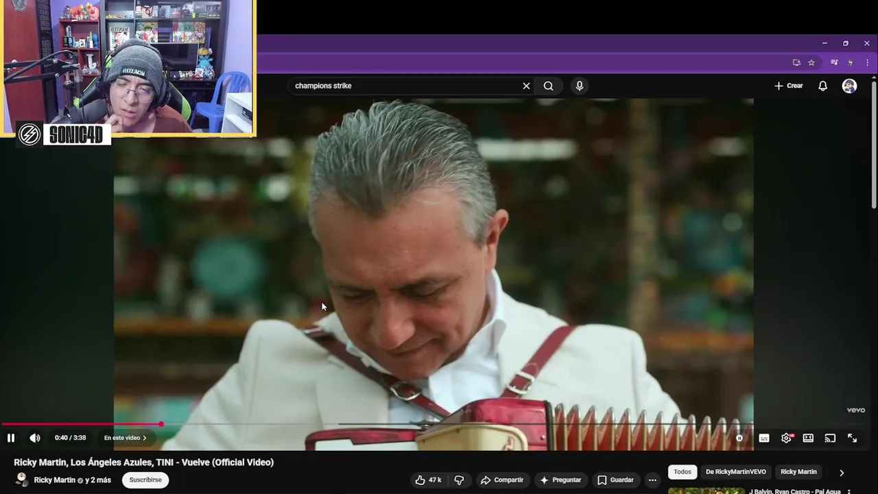Open the browser profile avatar
Viewport: 878px width, 494px height.
click(851, 62)
